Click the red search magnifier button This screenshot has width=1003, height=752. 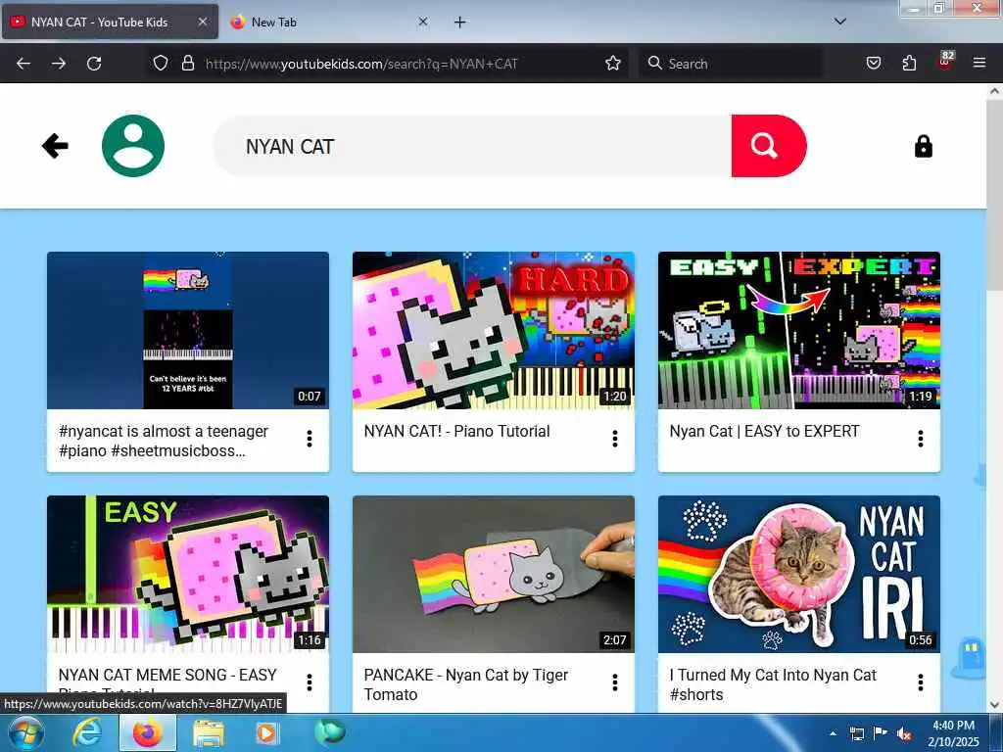coord(768,146)
